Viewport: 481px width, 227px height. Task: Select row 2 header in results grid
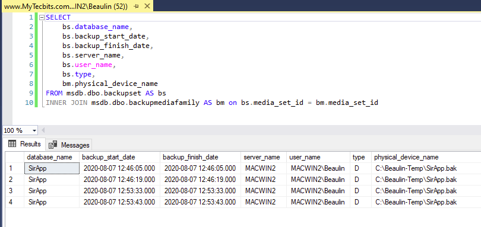(14, 180)
